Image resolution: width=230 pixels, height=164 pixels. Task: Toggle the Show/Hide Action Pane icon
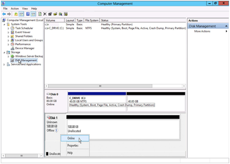[x=33, y=14]
